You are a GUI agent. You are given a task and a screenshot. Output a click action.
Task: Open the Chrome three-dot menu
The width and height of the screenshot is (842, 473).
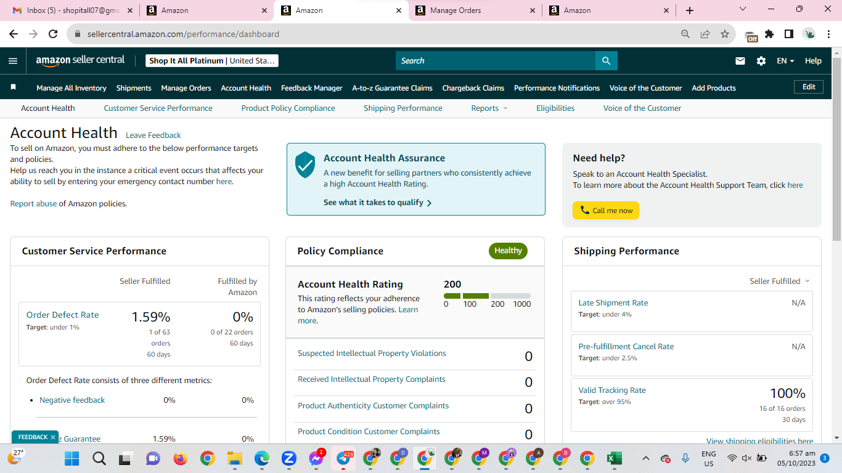[x=828, y=34]
